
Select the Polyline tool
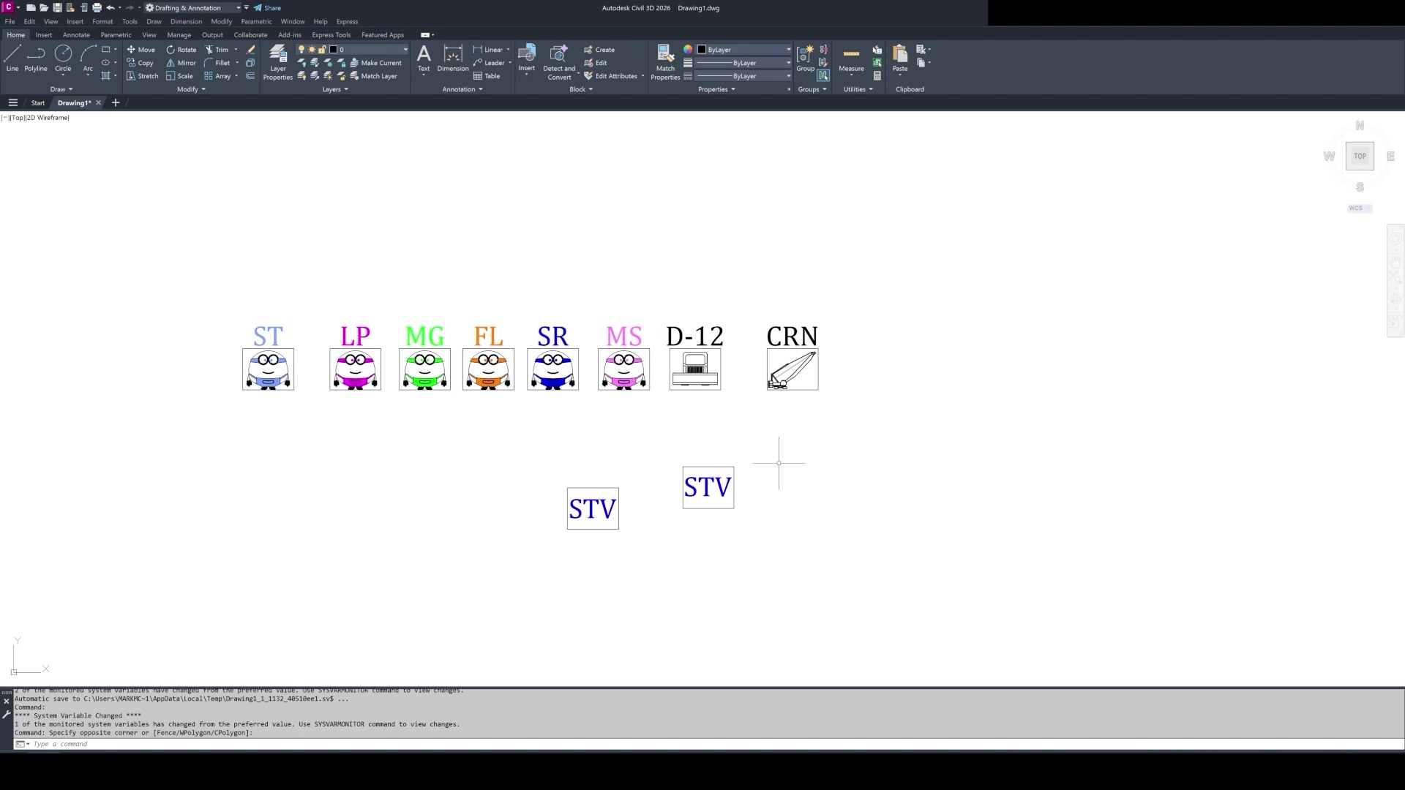[x=36, y=59]
